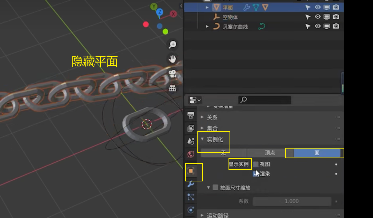Image resolution: width=373 pixels, height=218 pixels.
Task: Click wrench modifier icon on 平面 row
Action: (247, 7)
